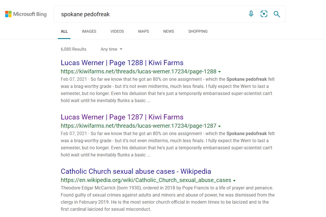326x217 pixels.
Task: Click the 6,080 Results count text
Action: click(x=73, y=49)
